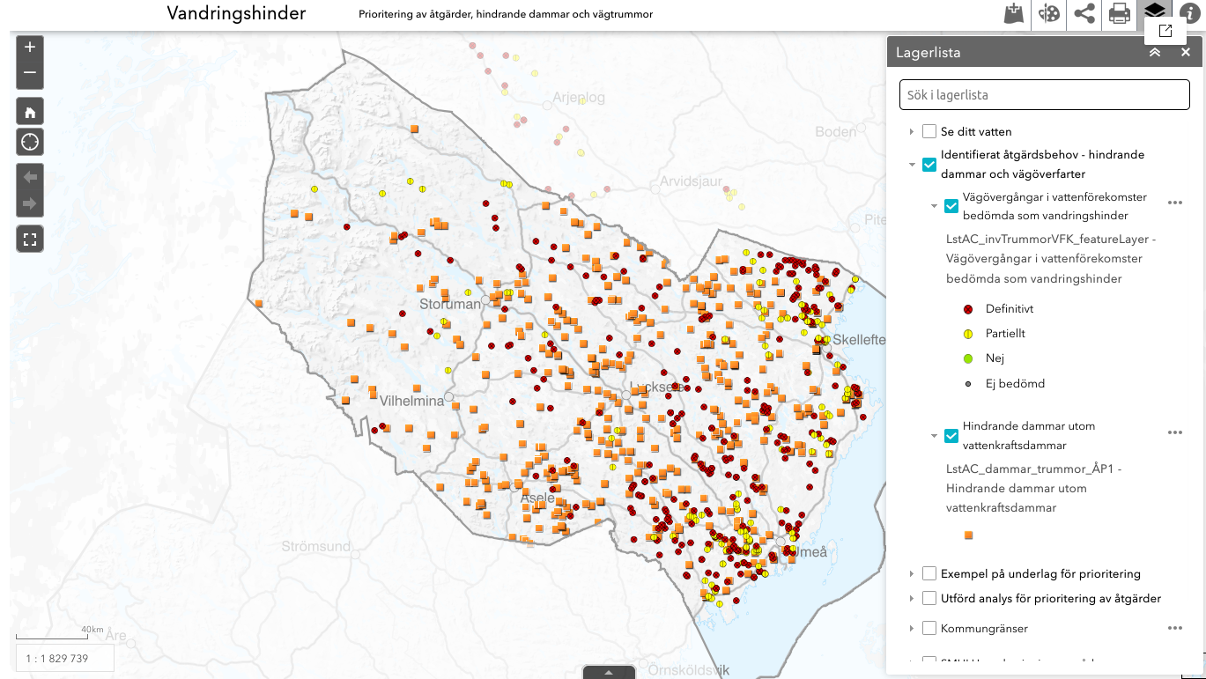Expand Utförd analys för prioritering av åtgärder
This screenshot has width=1206, height=679.
pos(912,599)
